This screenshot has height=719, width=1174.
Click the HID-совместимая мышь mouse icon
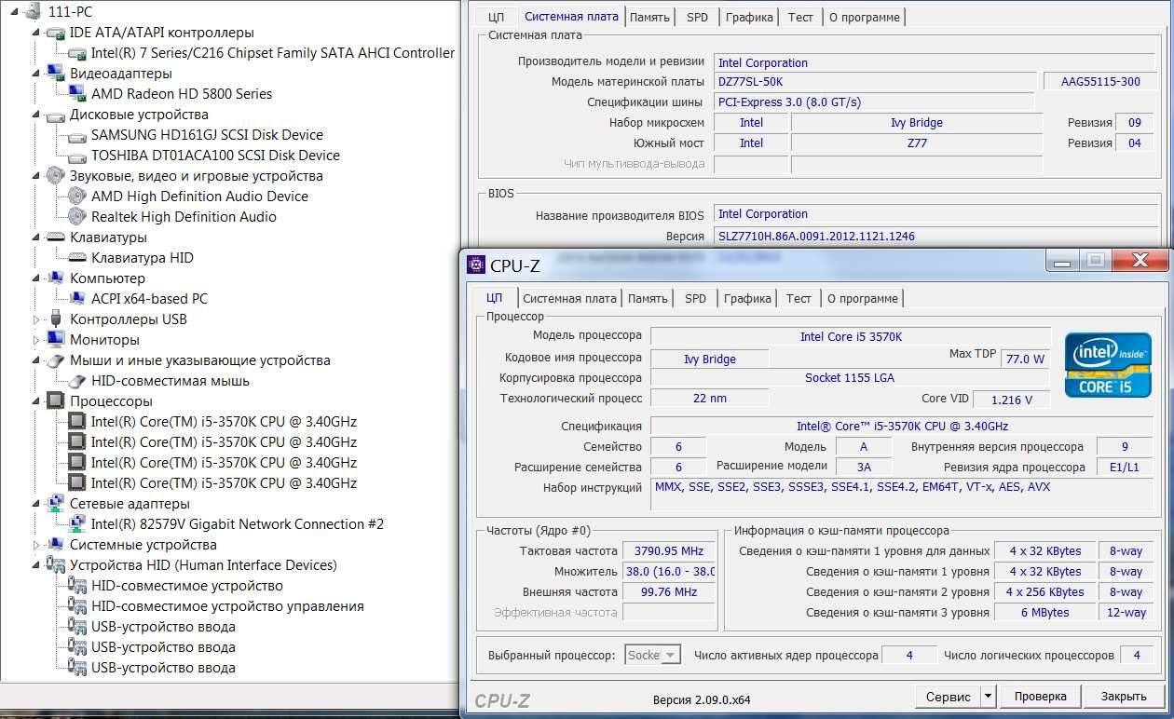[x=77, y=380]
